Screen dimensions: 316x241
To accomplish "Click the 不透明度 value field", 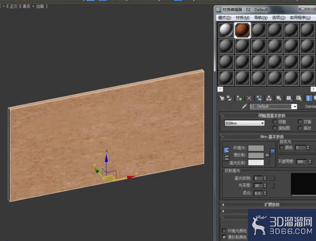I will tap(301, 162).
